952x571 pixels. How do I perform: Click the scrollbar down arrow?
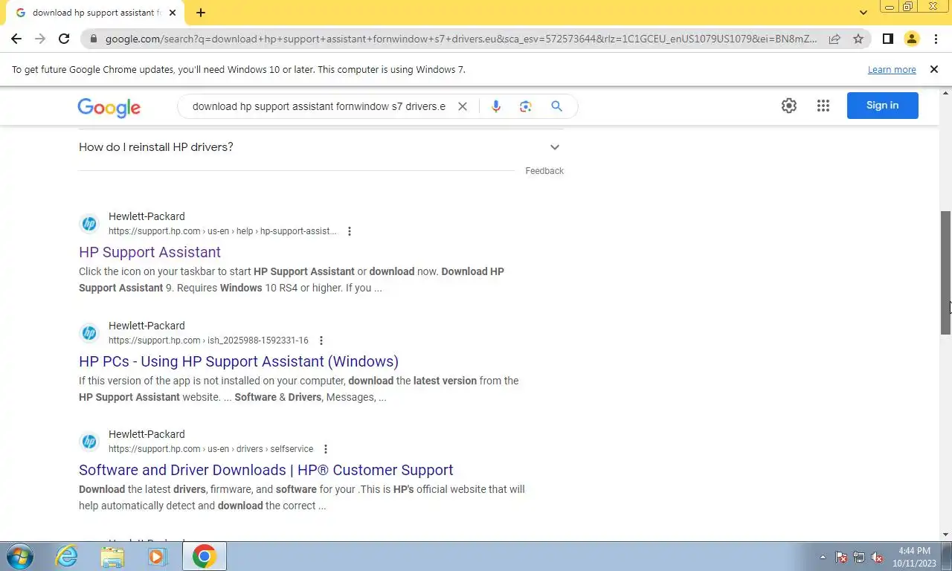[946, 535]
